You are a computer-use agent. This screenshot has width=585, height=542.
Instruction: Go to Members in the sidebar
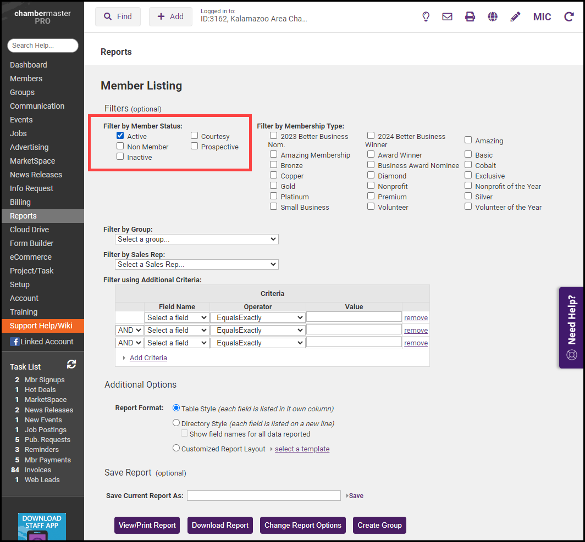[x=26, y=79]
